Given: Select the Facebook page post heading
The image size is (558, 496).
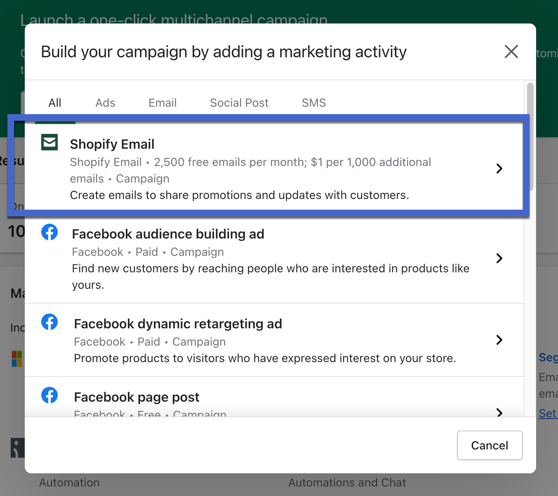Looking at the screenshot, I should point(137,398).
